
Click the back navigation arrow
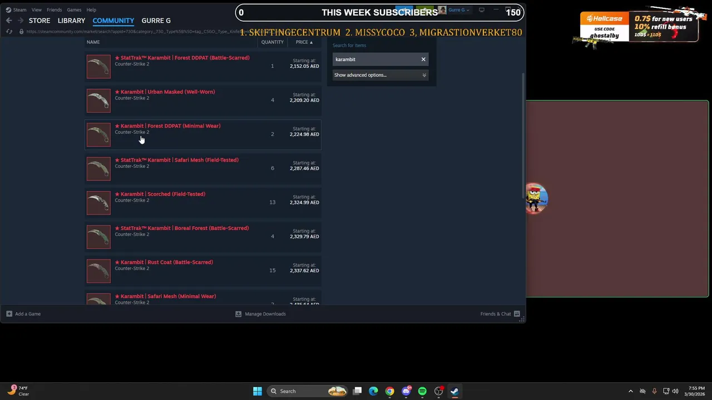pos(9,21)
